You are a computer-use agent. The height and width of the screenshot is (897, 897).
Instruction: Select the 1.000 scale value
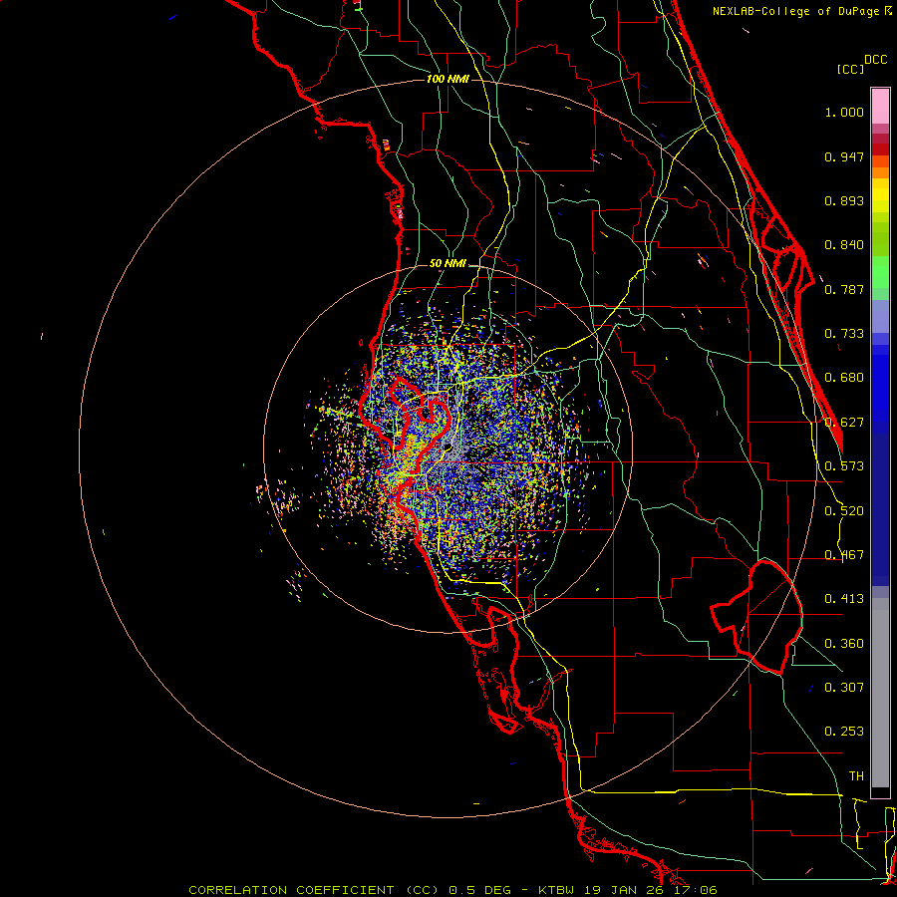pos(844,113)
